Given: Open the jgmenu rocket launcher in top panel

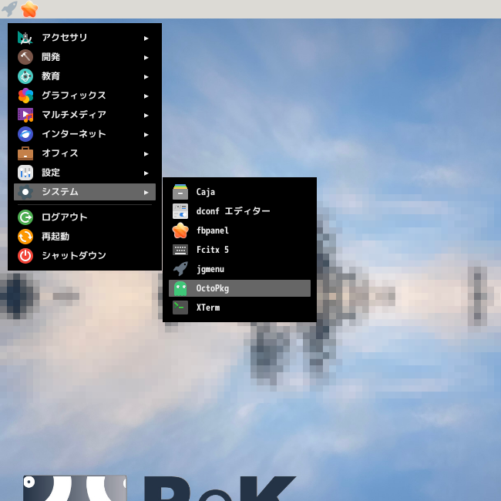Looking at the screenshot, I should click(x=9, y=8).
